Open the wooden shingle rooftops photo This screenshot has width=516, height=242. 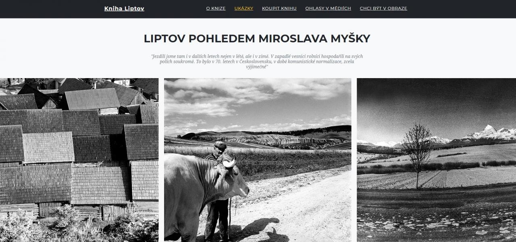pos(79,160)
